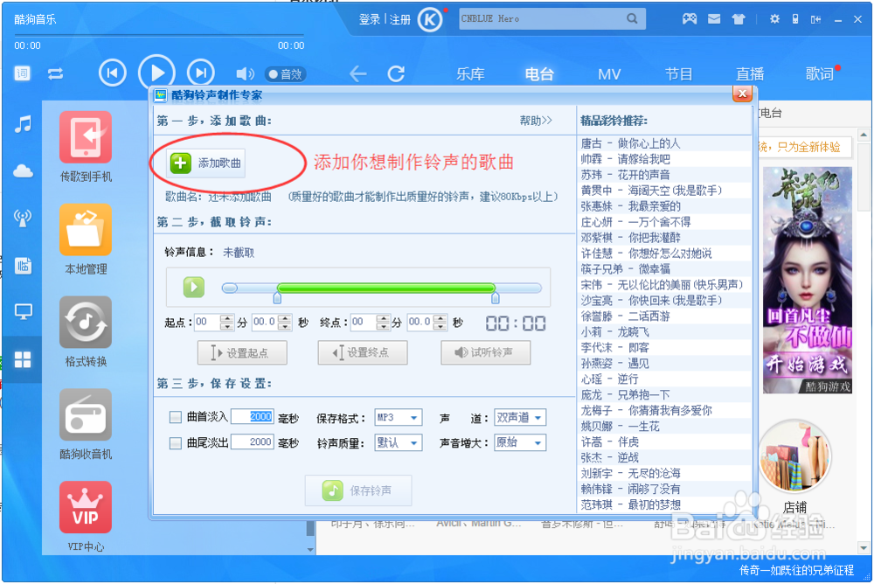This screenshot has height=584, width=874.
Task: Click the 曲首淡入 milliseconds input field
Action: click(252, 417)
